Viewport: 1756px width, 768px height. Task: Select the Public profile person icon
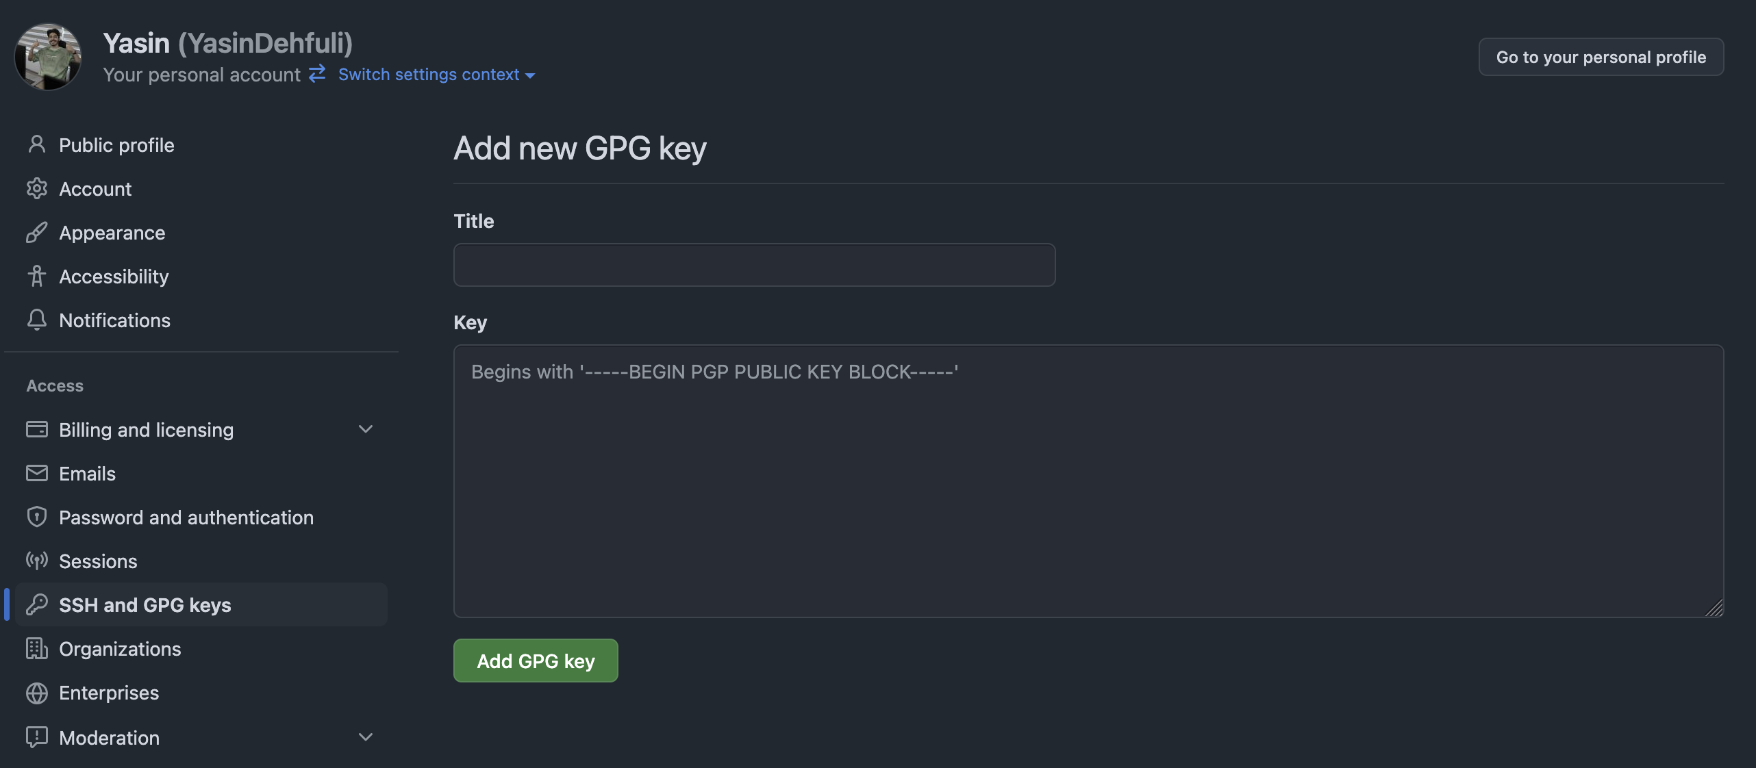coord(37,144)
